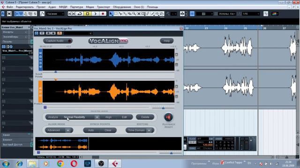Image resolution: width=300 pixels, height=168 pixels.
Task: Stop playback with the yellow Stop button
Action: (88, 14)
